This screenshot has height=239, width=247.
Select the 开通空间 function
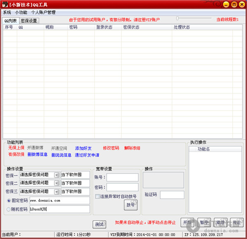[59, 148]
